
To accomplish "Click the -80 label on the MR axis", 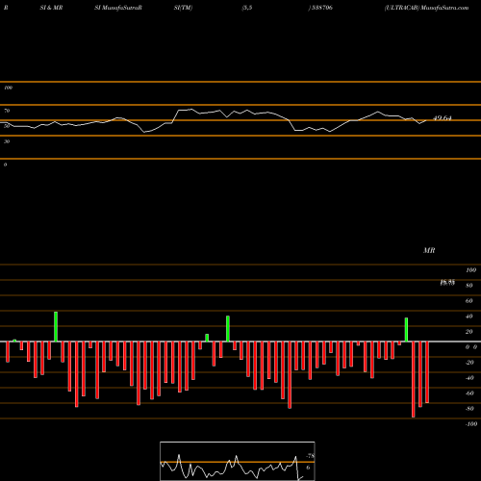I will click(469, 409).
